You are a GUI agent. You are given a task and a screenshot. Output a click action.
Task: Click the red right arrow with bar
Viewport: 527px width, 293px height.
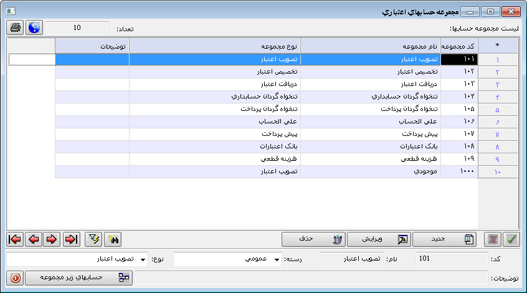pos(72,239)
